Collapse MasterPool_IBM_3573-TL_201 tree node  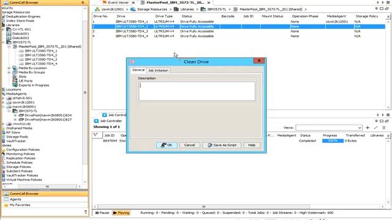pyautogui.click(x=9, y=46)
